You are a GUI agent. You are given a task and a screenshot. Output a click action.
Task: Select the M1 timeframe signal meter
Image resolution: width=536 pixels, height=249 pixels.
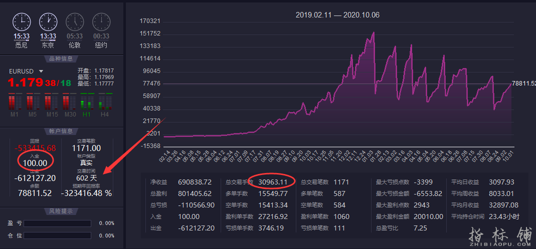pyautogui.click(x=15, y=101)
